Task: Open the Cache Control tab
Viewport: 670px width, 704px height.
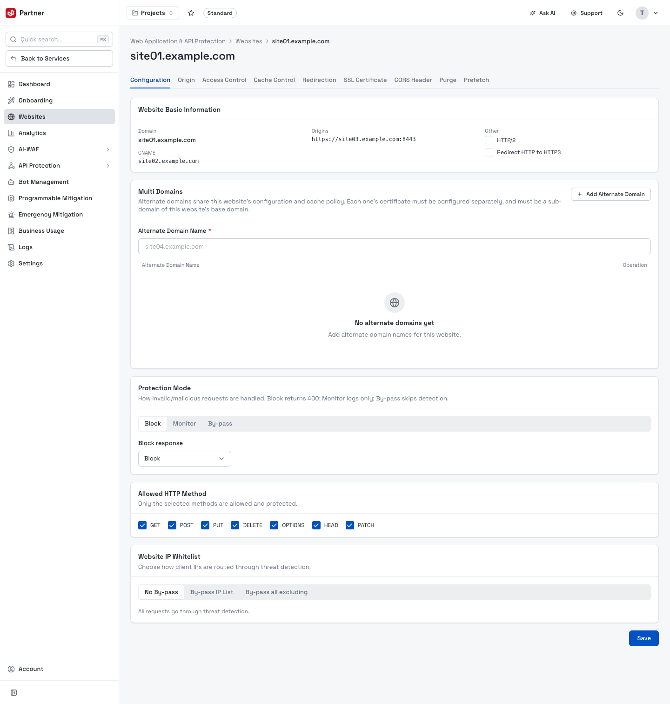Action: click(275, 80)
